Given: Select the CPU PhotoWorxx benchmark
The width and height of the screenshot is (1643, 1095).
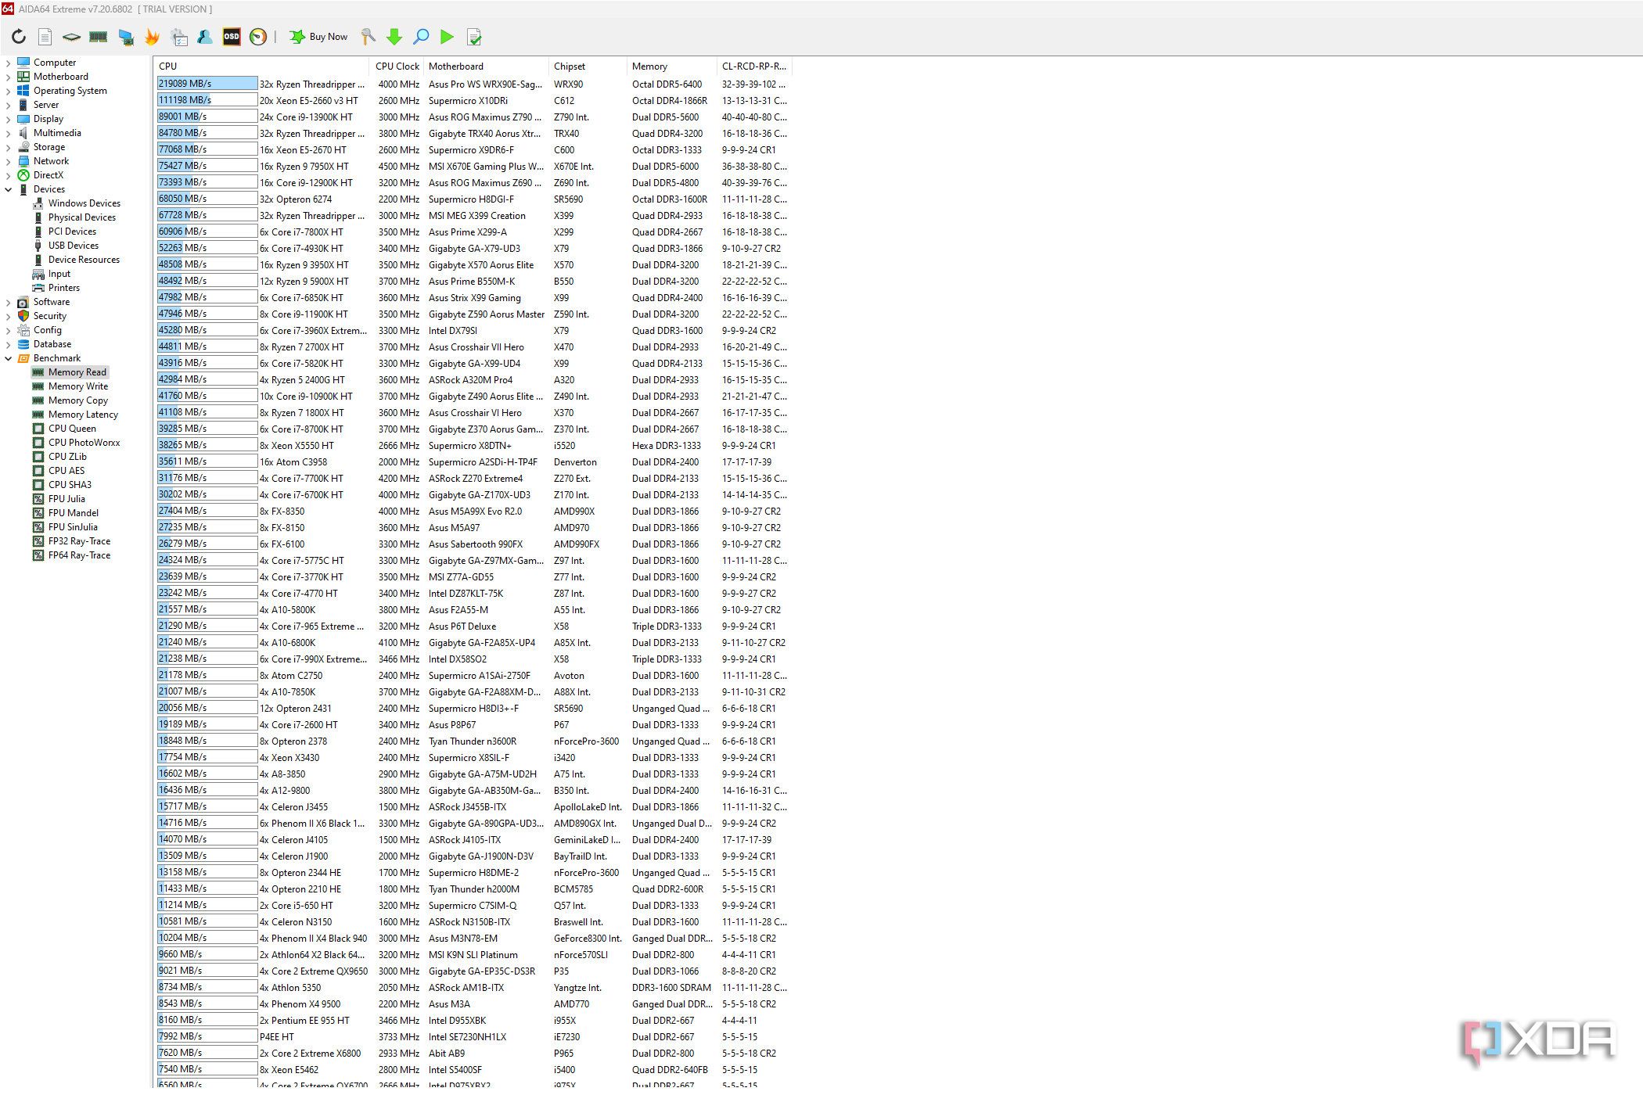Looking at the screenshot, I should click(x=84, y=443).
